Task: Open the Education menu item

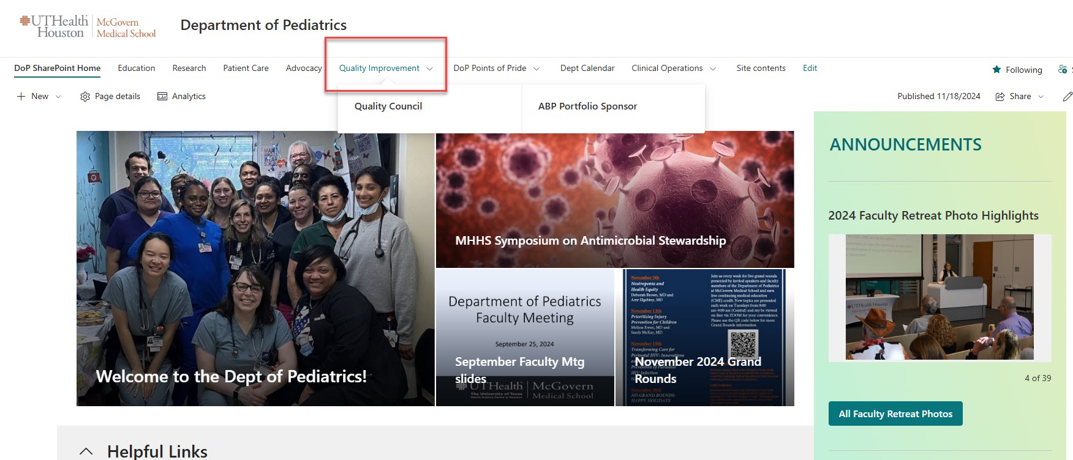Action: click(x=137, y=68)
